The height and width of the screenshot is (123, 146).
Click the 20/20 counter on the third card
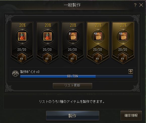(x=72, y=50)
